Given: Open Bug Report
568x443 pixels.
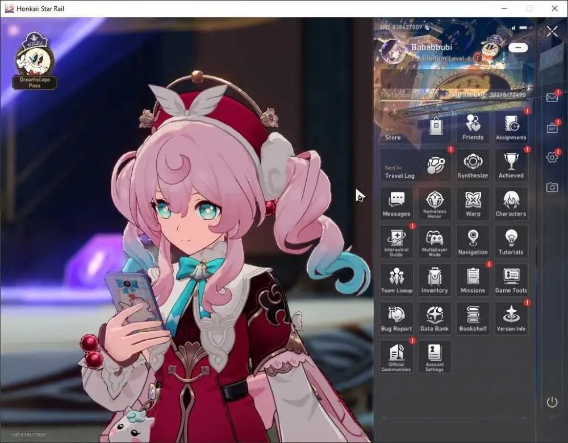Looking at the screenshot, I should 396,319.
